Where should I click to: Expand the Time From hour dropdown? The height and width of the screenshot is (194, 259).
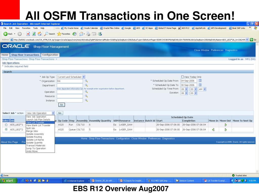(x=186, y=89)
